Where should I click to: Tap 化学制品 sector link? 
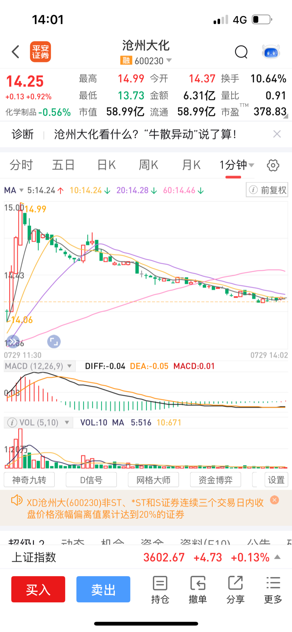point(21,112)
